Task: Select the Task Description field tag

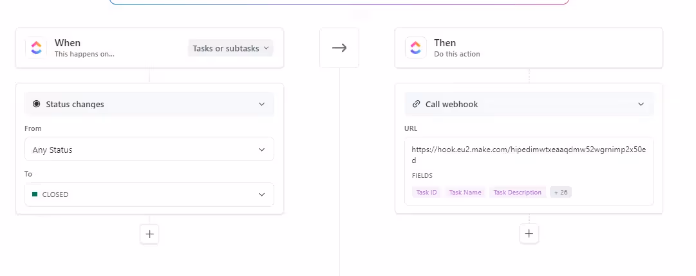Action: [518, 192]
